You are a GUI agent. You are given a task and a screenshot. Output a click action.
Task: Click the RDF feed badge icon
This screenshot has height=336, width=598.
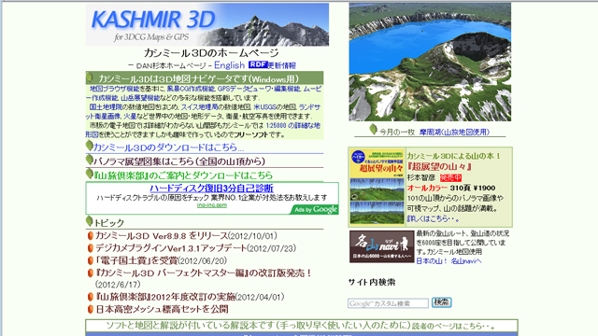(258, 64)
